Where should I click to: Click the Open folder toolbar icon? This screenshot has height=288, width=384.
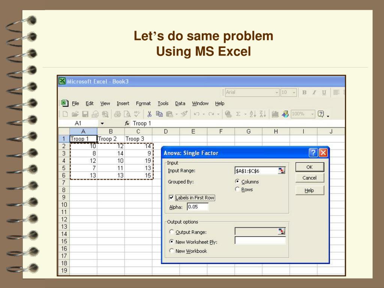[75, 114]
